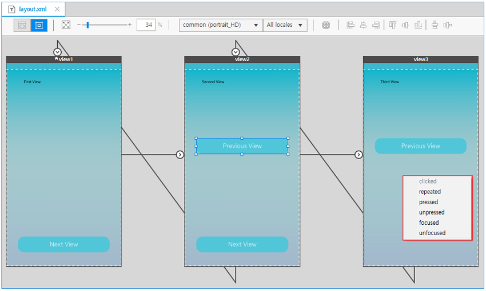
Task: Open the All locales dropdown
Action: 285,25
